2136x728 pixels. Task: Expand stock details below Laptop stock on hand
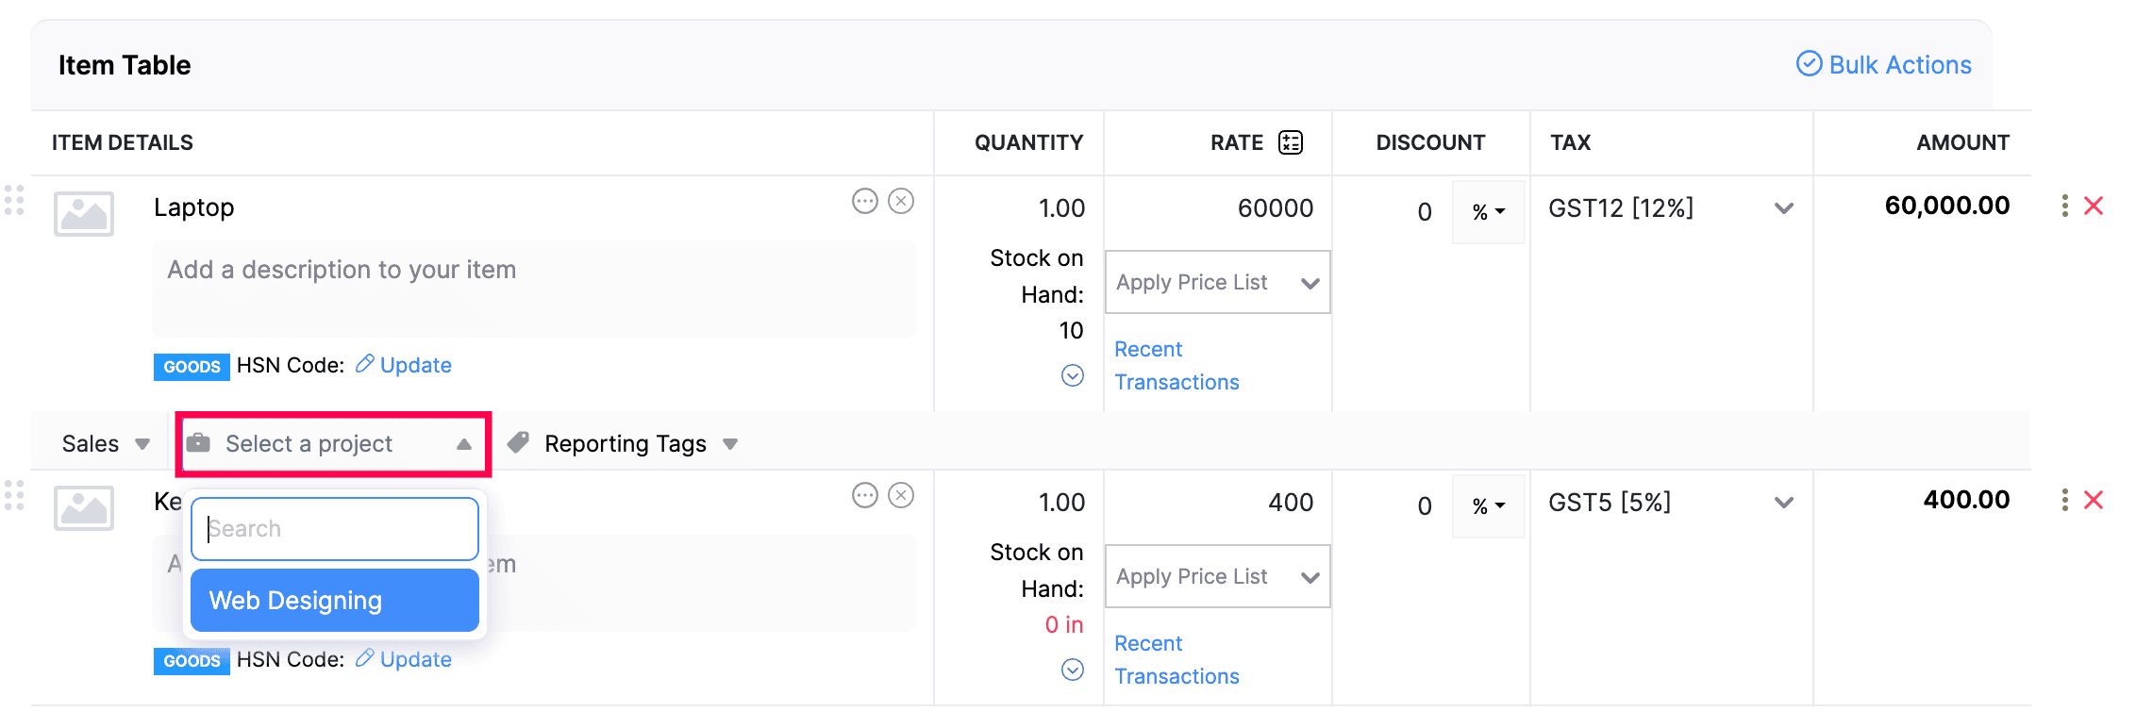(1072, 375)
